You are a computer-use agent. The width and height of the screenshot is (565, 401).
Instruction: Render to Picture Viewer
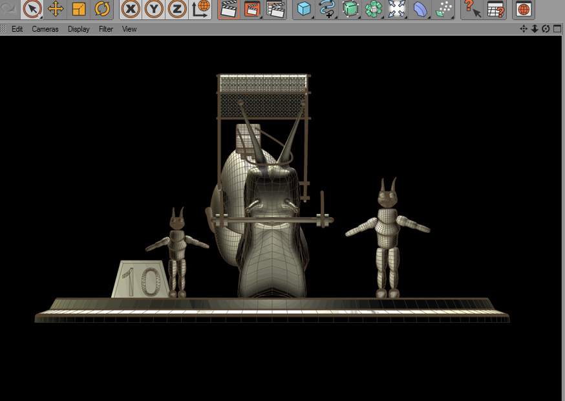click(252, 9)
